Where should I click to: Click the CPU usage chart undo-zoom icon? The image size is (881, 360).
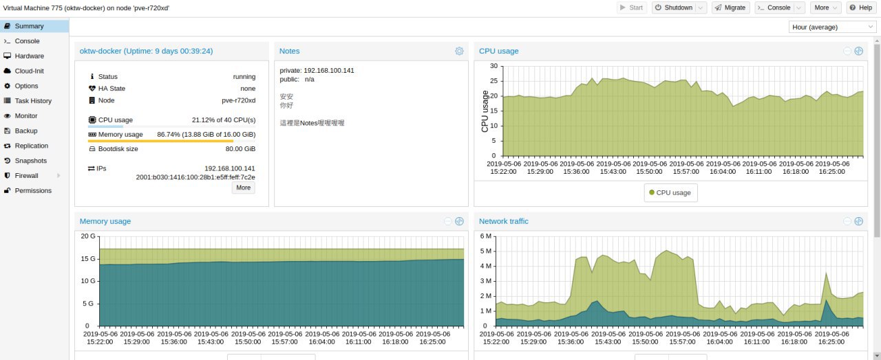click(847, 51)
